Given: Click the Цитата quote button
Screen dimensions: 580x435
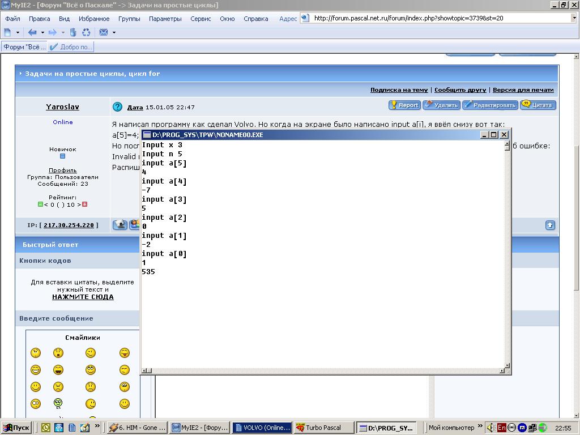Looking at the screenshot, I should [x=538, y=105].
